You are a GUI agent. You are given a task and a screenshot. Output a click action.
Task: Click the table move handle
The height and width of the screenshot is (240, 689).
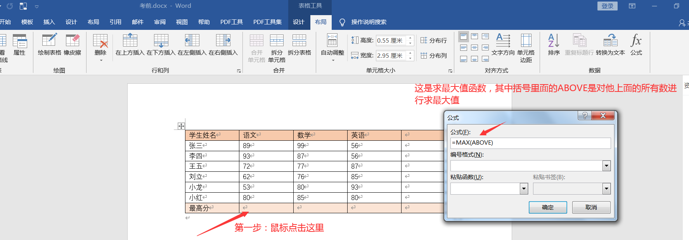pos(181,126)
